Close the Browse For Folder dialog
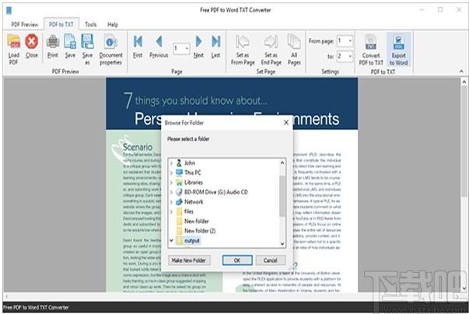This screenshot has width=469, height=314. (x=286, y=123)
